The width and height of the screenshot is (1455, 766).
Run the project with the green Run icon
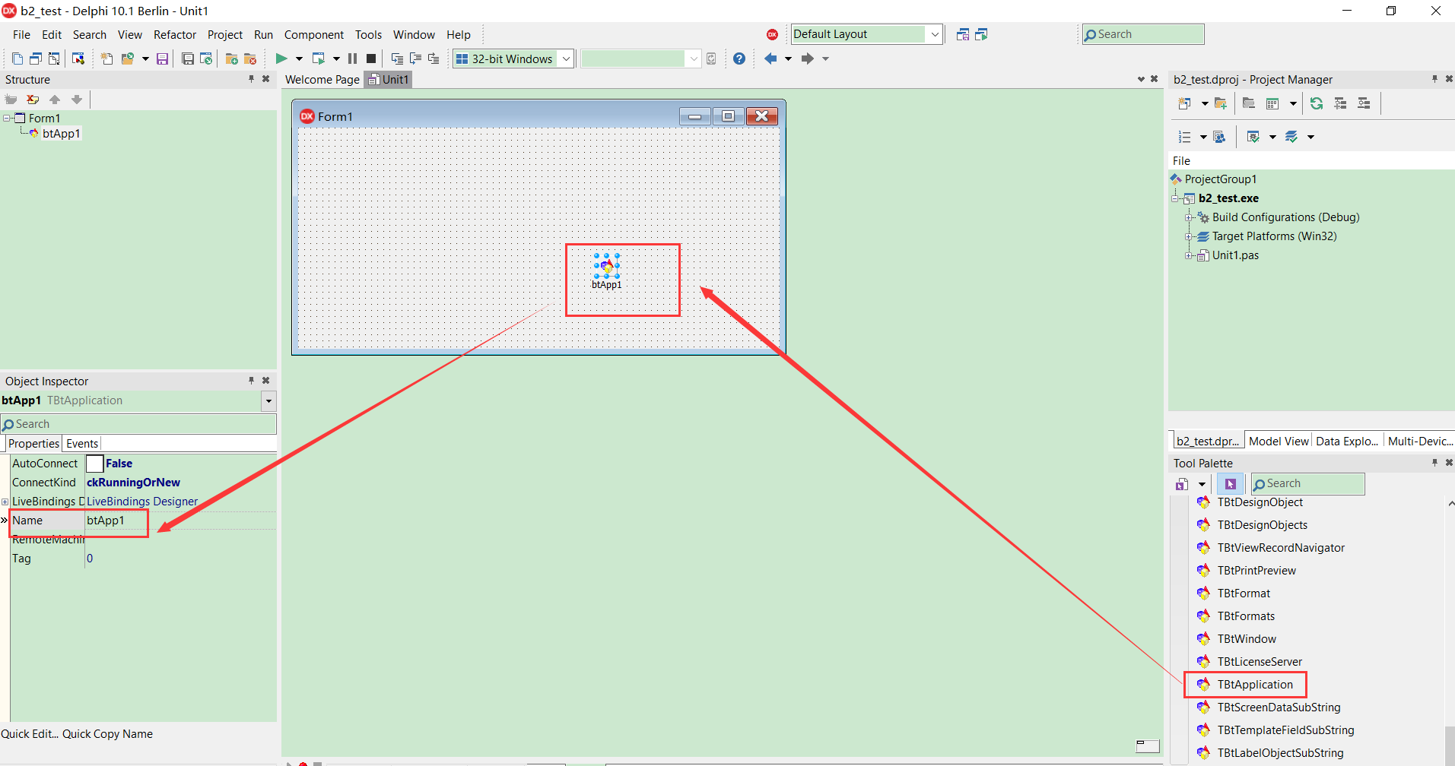[x=281, y=59]
